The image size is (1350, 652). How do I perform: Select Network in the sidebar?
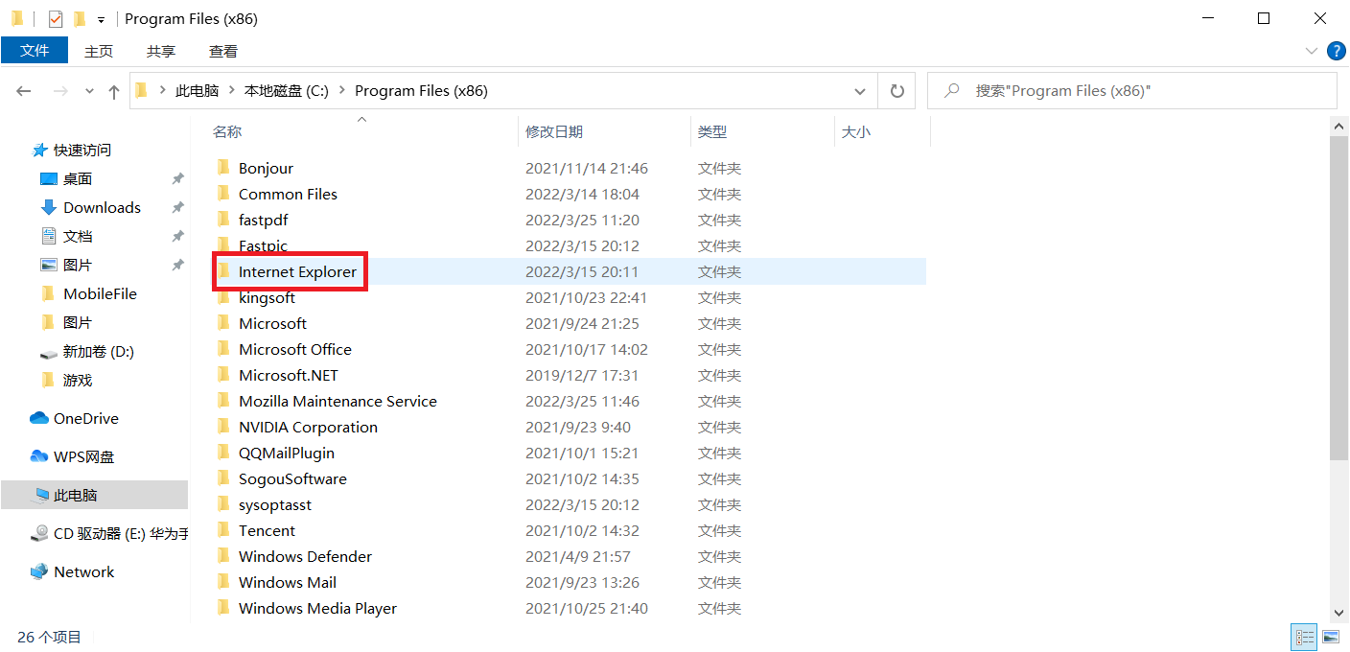[x=83, y=572]
